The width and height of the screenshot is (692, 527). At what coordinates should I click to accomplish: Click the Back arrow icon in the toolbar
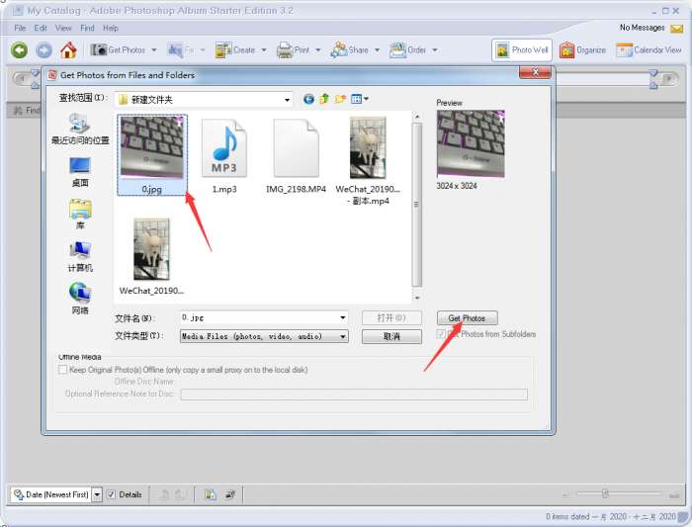[19, 50]
